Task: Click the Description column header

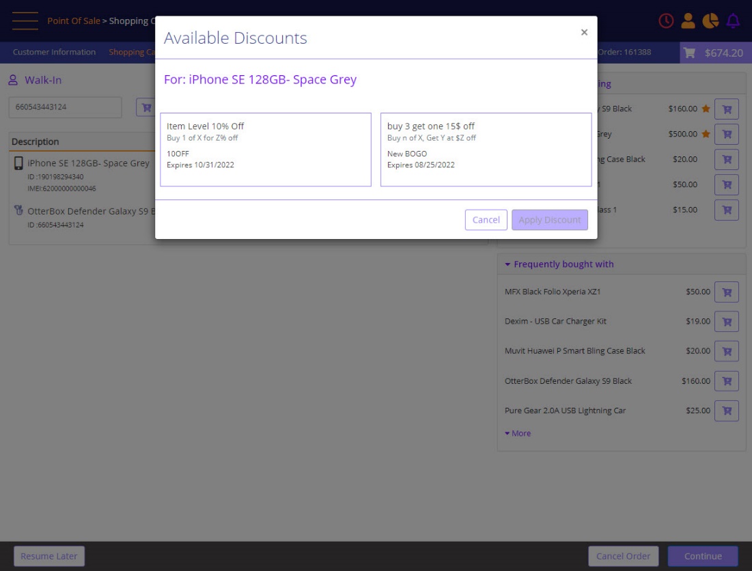Action: pos(35,141)
